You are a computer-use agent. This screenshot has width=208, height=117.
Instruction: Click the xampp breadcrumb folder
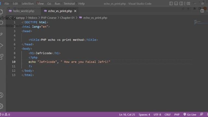pos(20,18)
